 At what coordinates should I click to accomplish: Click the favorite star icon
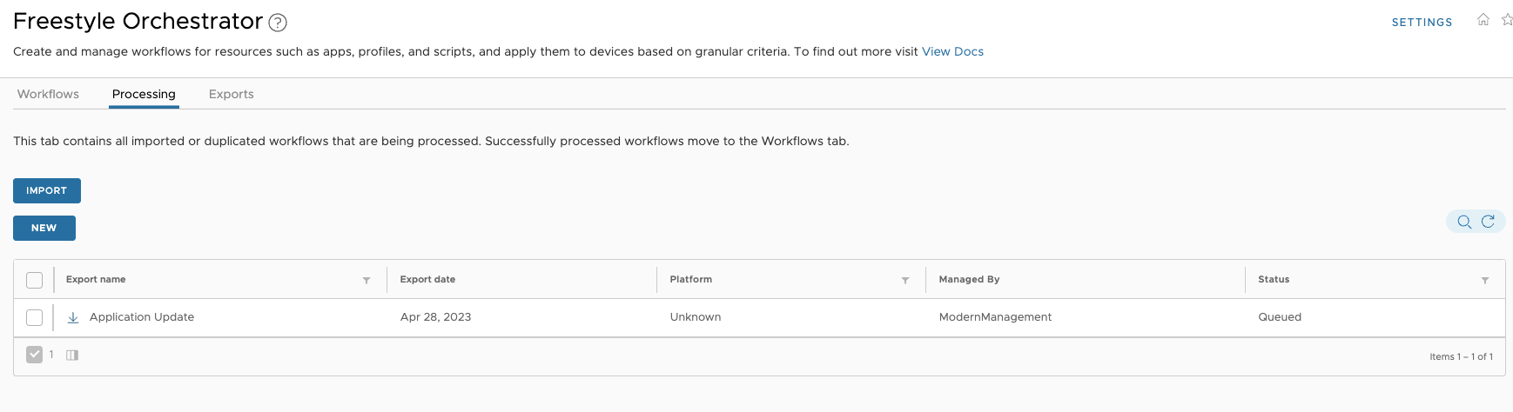pyautogui.click(x=1507, y=20)
